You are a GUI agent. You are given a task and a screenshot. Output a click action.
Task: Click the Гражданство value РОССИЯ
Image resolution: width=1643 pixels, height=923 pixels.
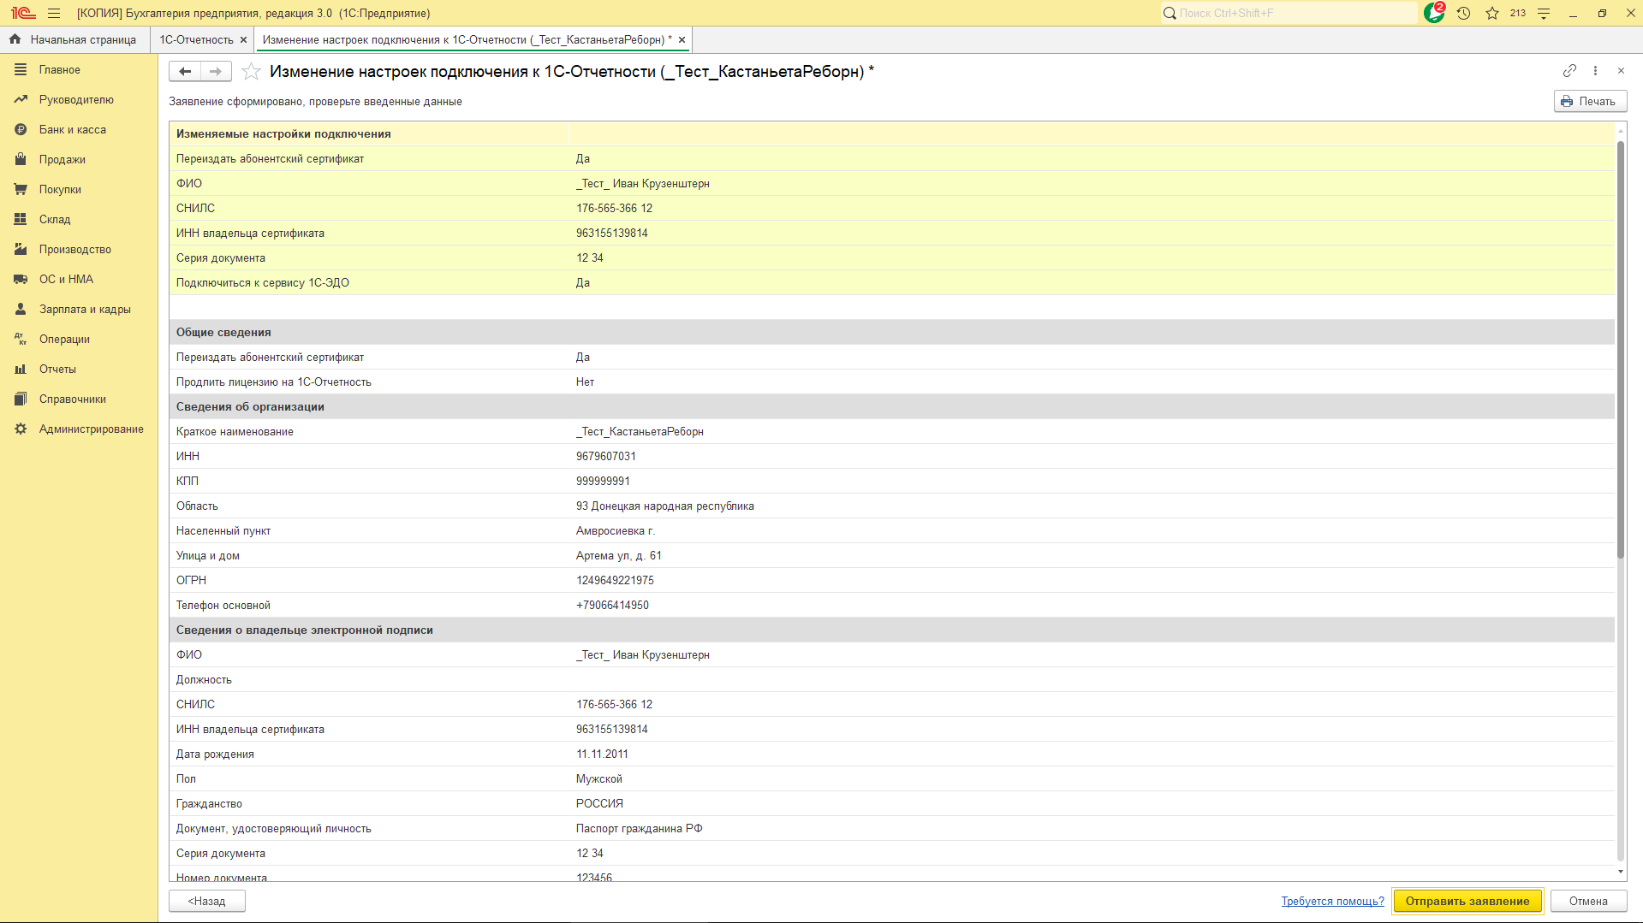599,803
